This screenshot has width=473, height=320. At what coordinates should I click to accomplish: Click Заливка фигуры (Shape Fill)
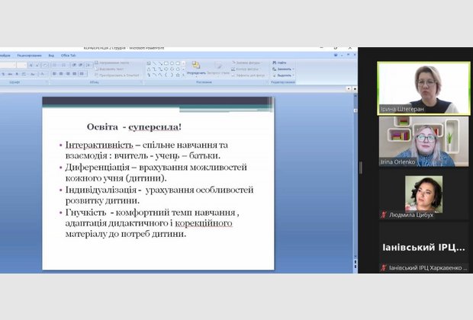tap(247, 62)
